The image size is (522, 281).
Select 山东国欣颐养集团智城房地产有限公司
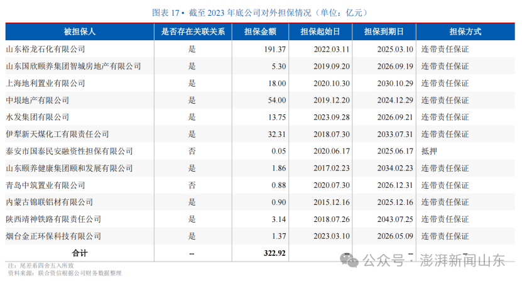click(x=73, y=67)
